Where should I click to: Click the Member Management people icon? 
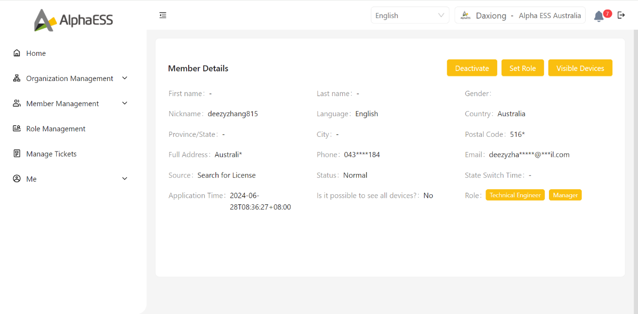pos(17,104)
